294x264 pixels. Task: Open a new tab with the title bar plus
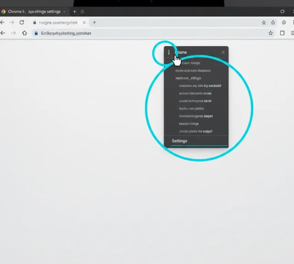tap(74, 11)
